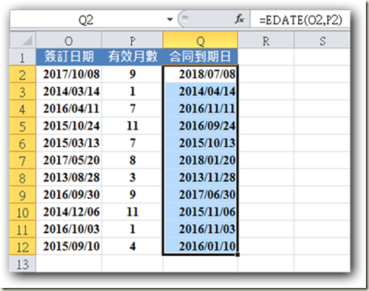Click the 簽訂日期 header cell
Viewport: 369px width, 291px height.
click(x=69, y=56)
